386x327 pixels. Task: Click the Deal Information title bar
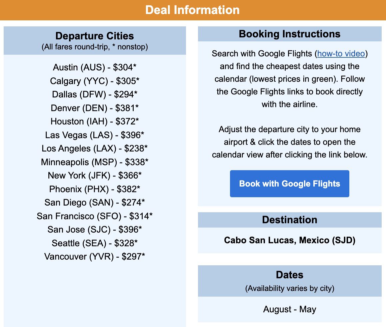(x=193, y=10)
